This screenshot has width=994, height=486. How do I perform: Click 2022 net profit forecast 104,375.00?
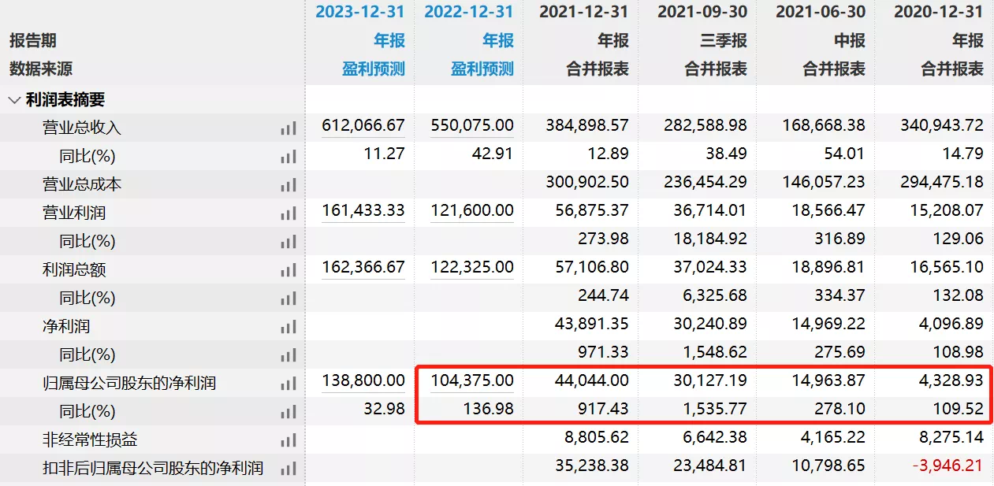(472, 380)
